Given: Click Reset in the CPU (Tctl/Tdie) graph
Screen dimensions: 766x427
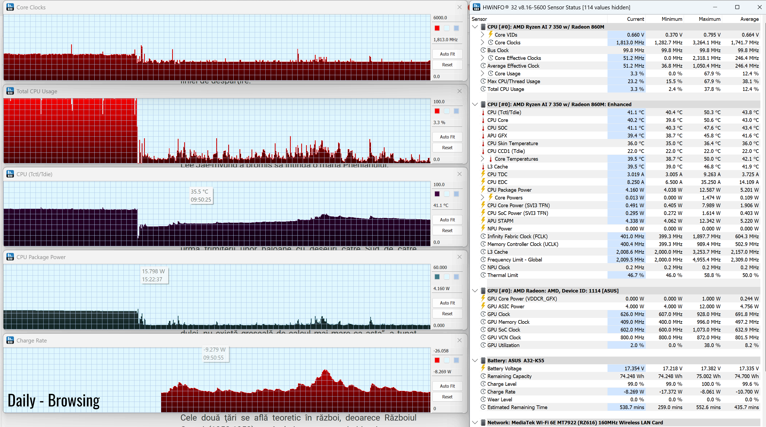Looking at the screenshot, I should (447, 230).
